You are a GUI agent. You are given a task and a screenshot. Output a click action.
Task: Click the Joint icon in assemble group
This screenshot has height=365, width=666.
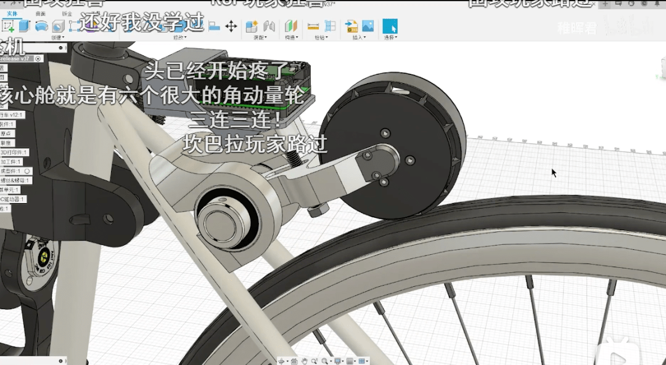click(x=269, y=26)
